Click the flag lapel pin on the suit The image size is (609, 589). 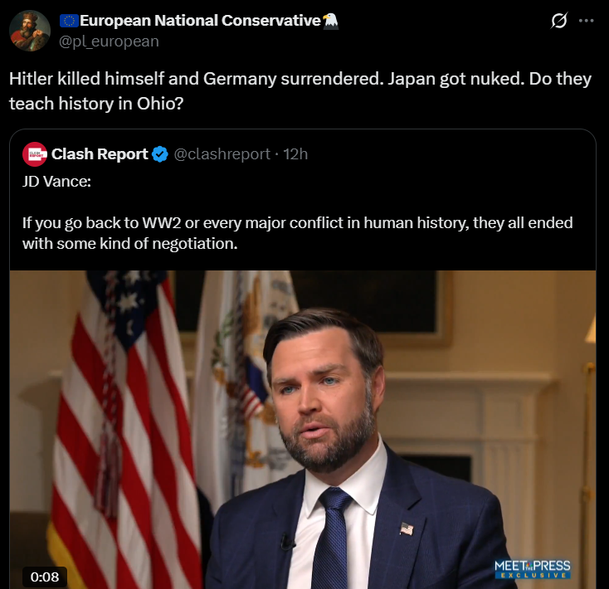click(x=407, y=528)
